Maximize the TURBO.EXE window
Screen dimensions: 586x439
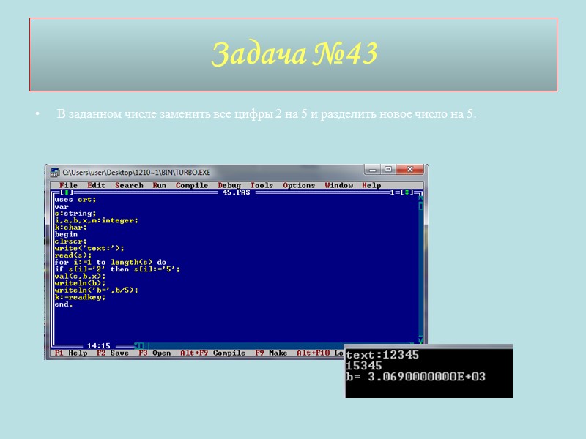(x=388, y=170)
